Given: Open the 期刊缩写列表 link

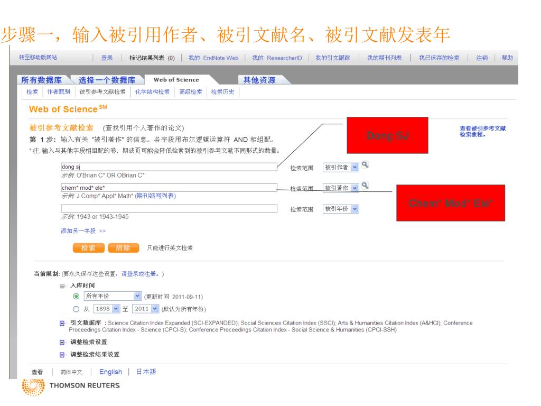Looking at the screenshot, I should click(x=155, y=196).
